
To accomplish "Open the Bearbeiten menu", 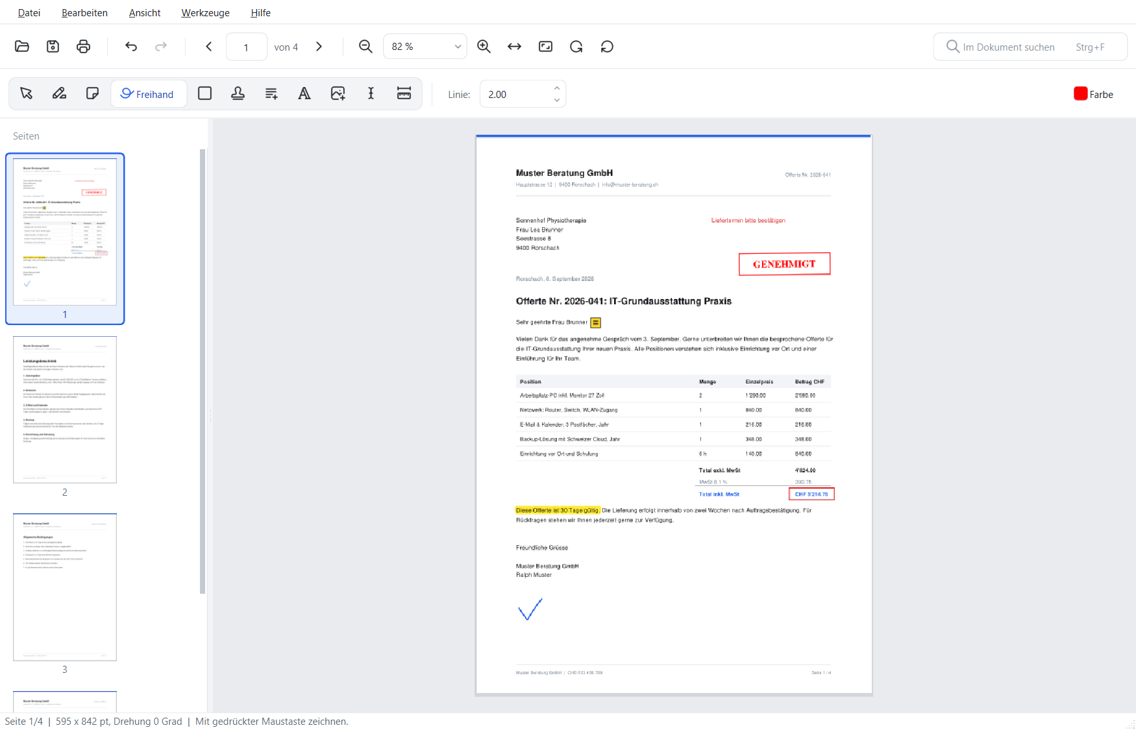I will pos(84,12).
